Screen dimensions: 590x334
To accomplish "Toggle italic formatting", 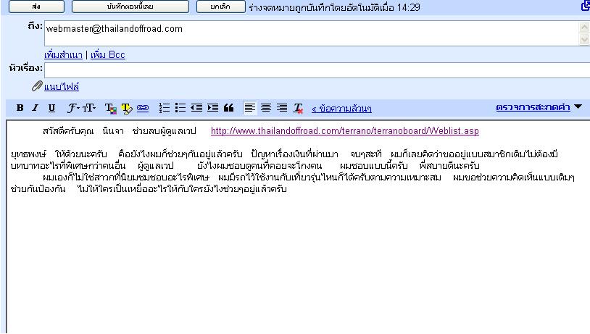I will [36, 108].
